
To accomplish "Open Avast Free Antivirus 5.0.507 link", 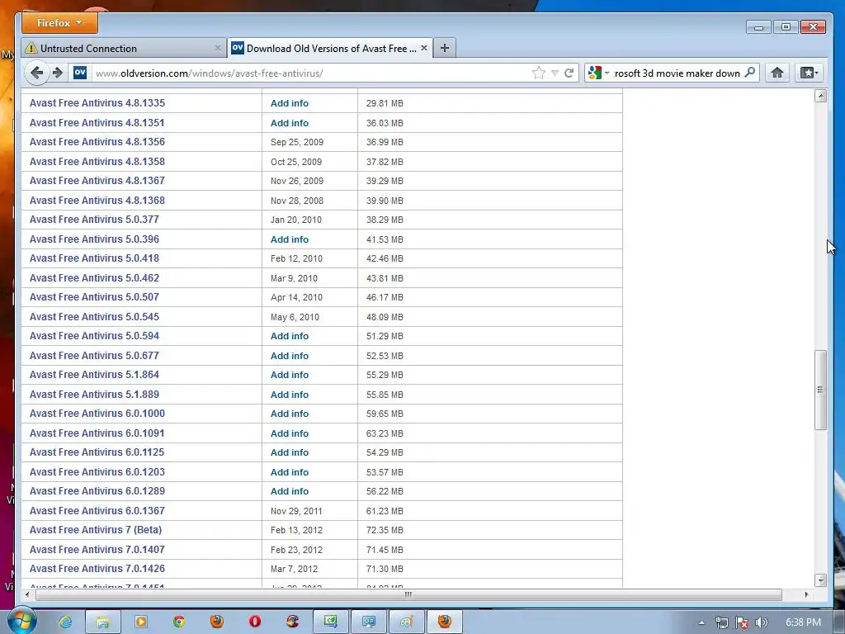I will point(94,297).
